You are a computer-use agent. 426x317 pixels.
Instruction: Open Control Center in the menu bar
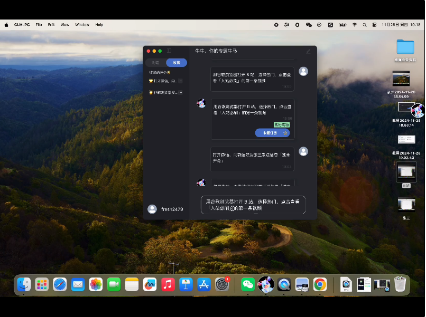(374, 25)
